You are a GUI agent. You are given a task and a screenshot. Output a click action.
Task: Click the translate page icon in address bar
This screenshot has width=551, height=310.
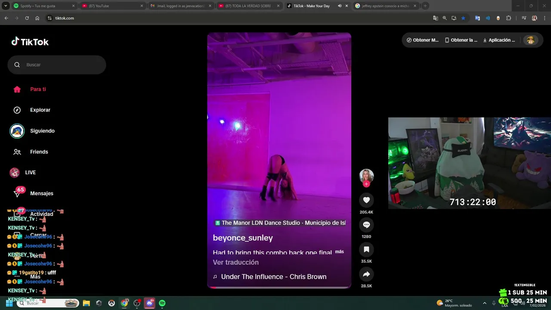point(435,18)
